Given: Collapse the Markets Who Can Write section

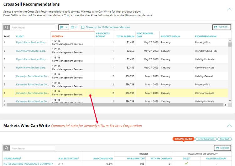Looking at the screenshot, I should point(229,126).
